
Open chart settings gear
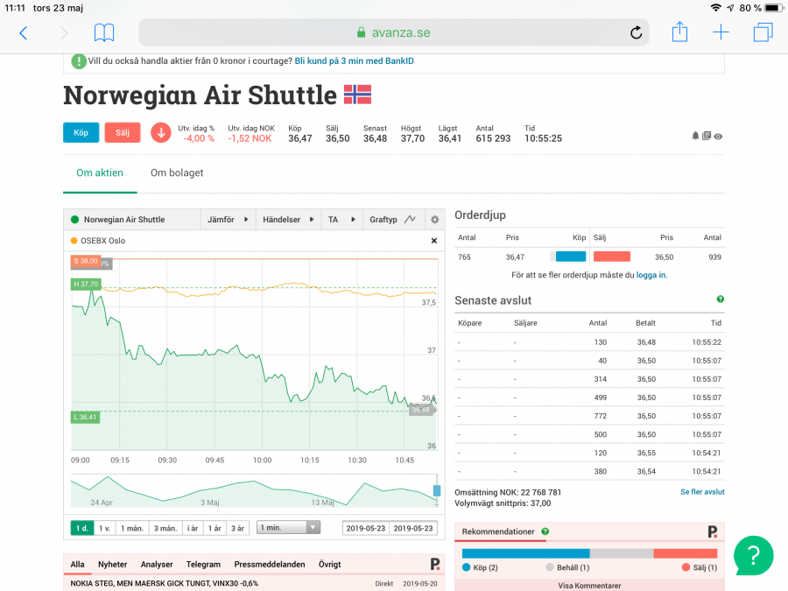click(x=434, y=220)
